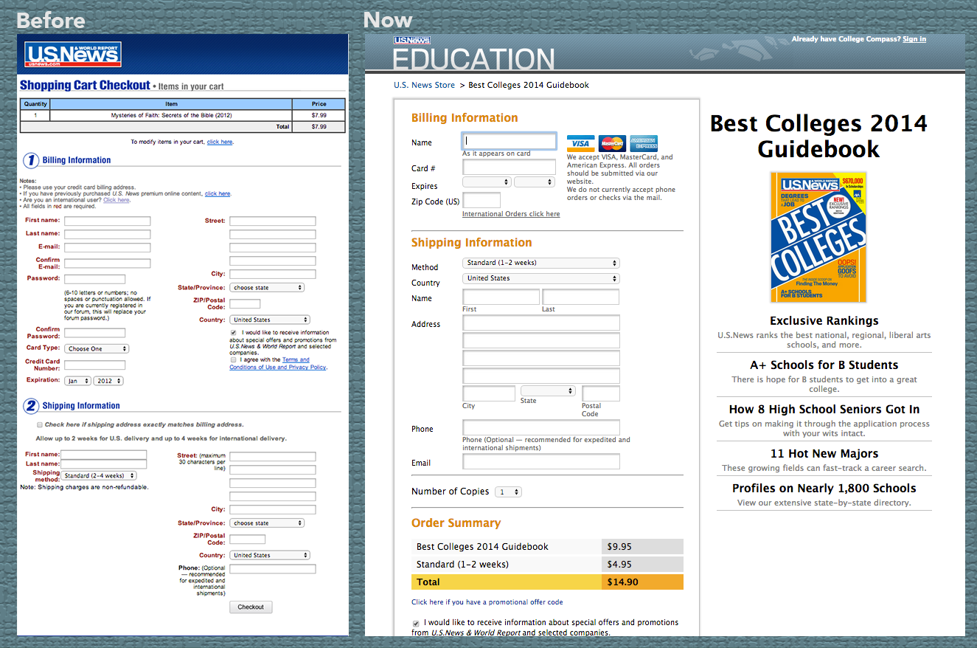Open billing Country United States dropdown in Before
Viewport: 977px width, 648px height.
270,320
